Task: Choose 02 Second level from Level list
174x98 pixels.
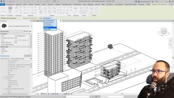Action: [50, 26]
